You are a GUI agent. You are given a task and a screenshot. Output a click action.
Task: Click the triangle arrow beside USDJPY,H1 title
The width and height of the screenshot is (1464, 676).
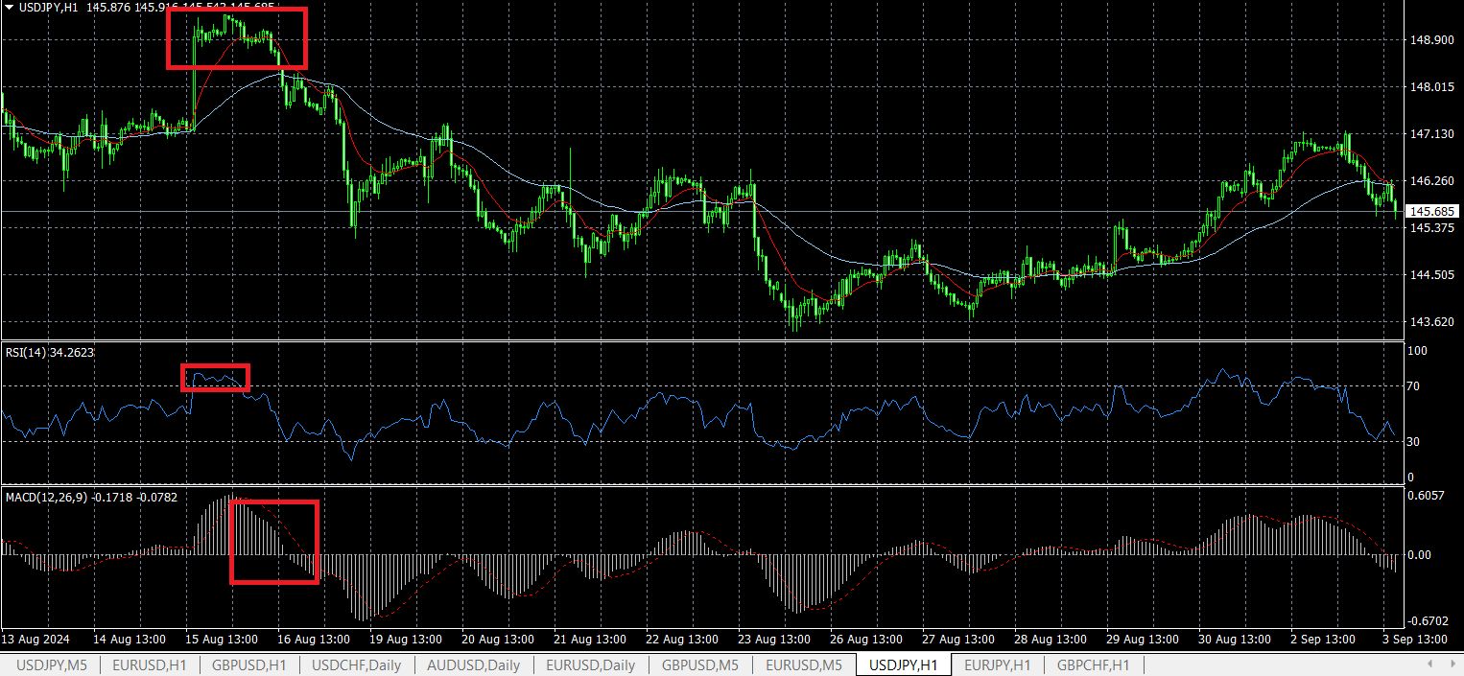[9, 7]
